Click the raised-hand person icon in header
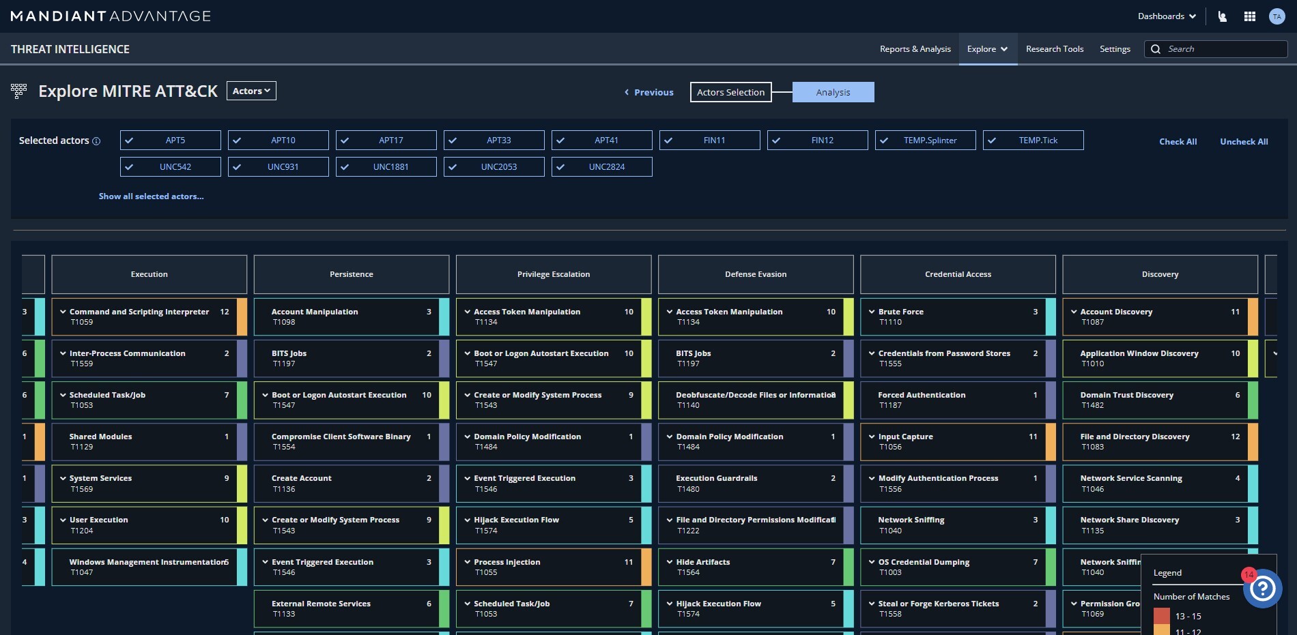 1222,16
